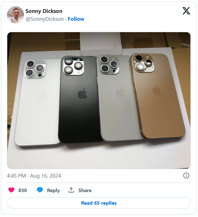Open the info icon beside the timestamp
Screen dimensions: 198x217
[x=186, y=176]
